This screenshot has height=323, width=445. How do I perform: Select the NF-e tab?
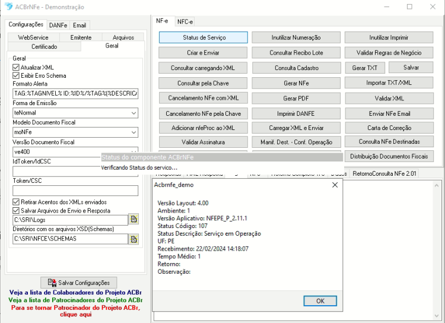[x=162, y=21]
